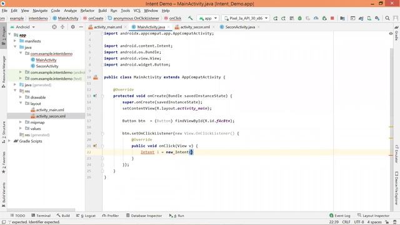Viewport: 400px width, 225px height.
Task: Click Apply Changes and Restart Activity icon
Action: pyautogui.click(x=283, y=18)
